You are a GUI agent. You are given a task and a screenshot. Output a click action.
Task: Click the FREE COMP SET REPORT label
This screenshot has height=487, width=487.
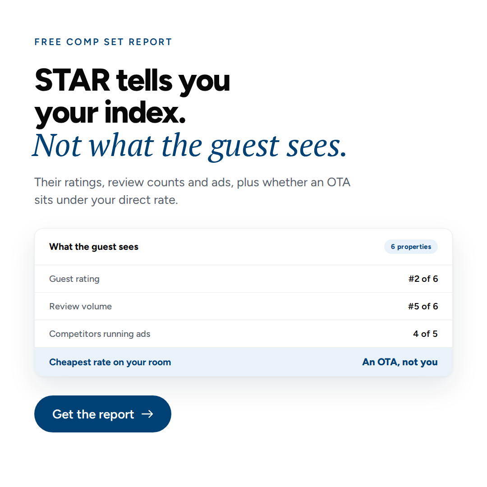[103, 42]
